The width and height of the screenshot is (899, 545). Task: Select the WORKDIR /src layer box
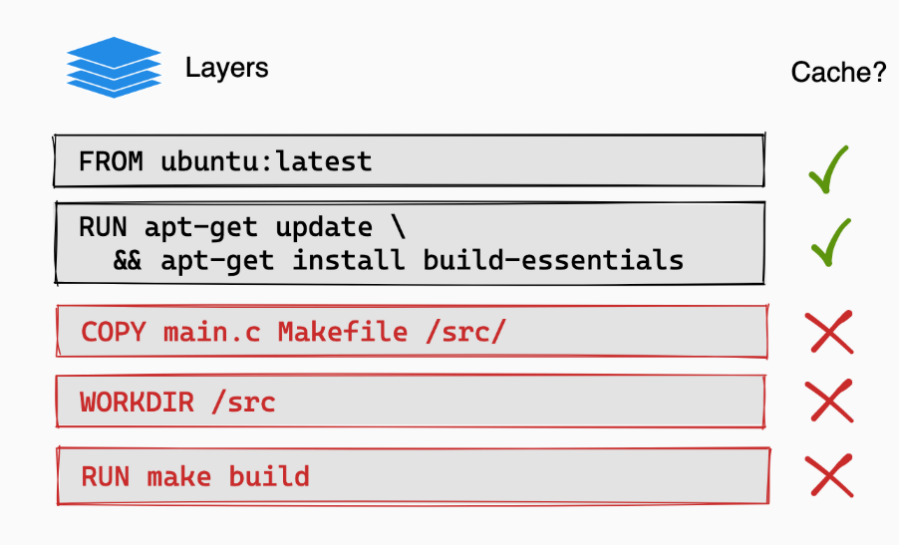[x=411, y=402]
